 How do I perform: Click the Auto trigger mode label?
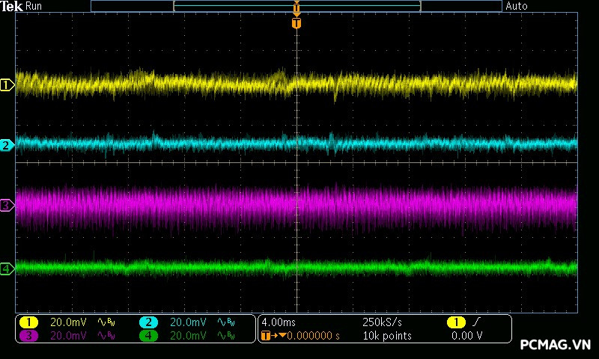tap(517, 6)
